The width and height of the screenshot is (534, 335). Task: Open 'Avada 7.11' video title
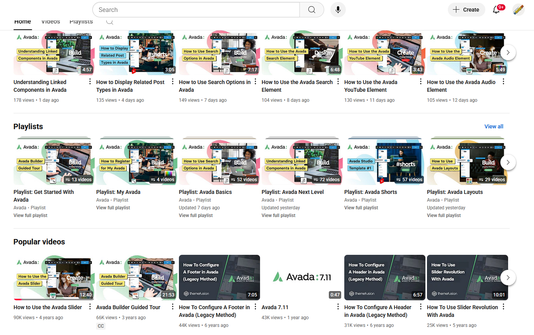(275, 307)
